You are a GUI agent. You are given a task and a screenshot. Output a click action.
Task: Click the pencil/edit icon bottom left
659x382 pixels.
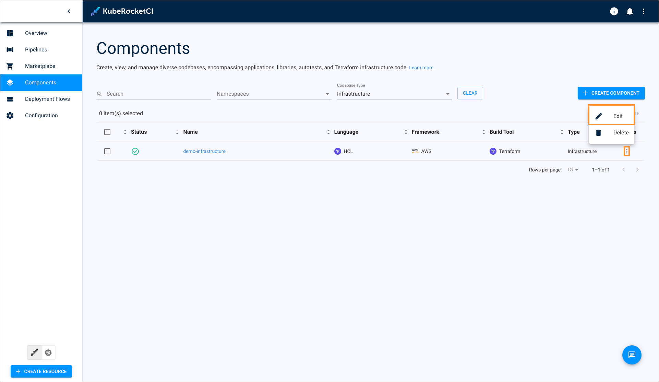(x=35, y=353)
